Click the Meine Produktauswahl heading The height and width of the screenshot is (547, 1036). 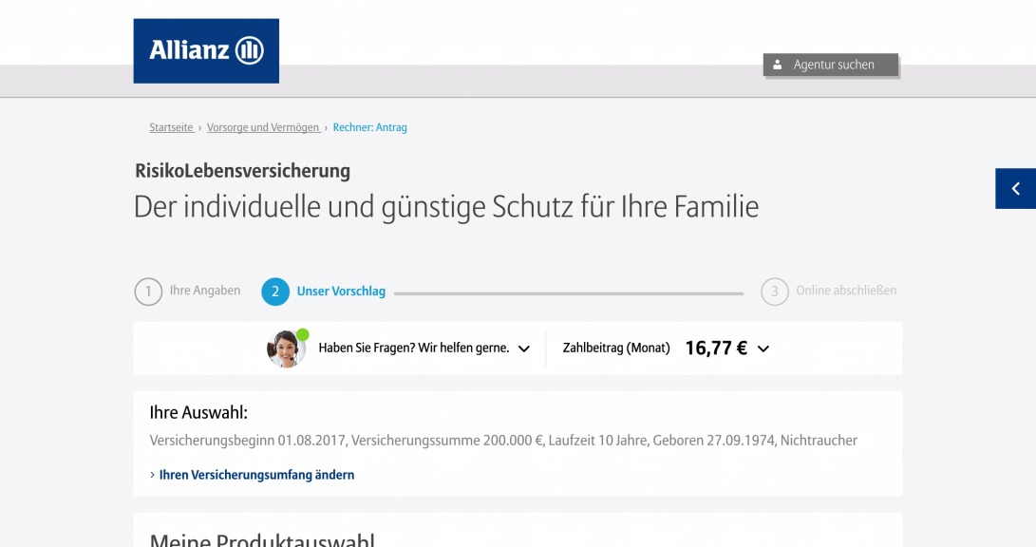[262, 539]
